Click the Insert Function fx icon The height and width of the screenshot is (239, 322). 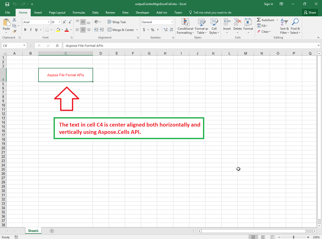[x=57, y=46]
